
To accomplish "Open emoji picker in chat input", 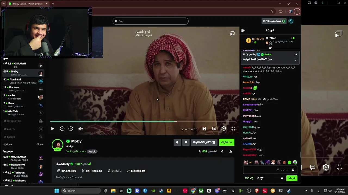I will (x=293, y=170).
